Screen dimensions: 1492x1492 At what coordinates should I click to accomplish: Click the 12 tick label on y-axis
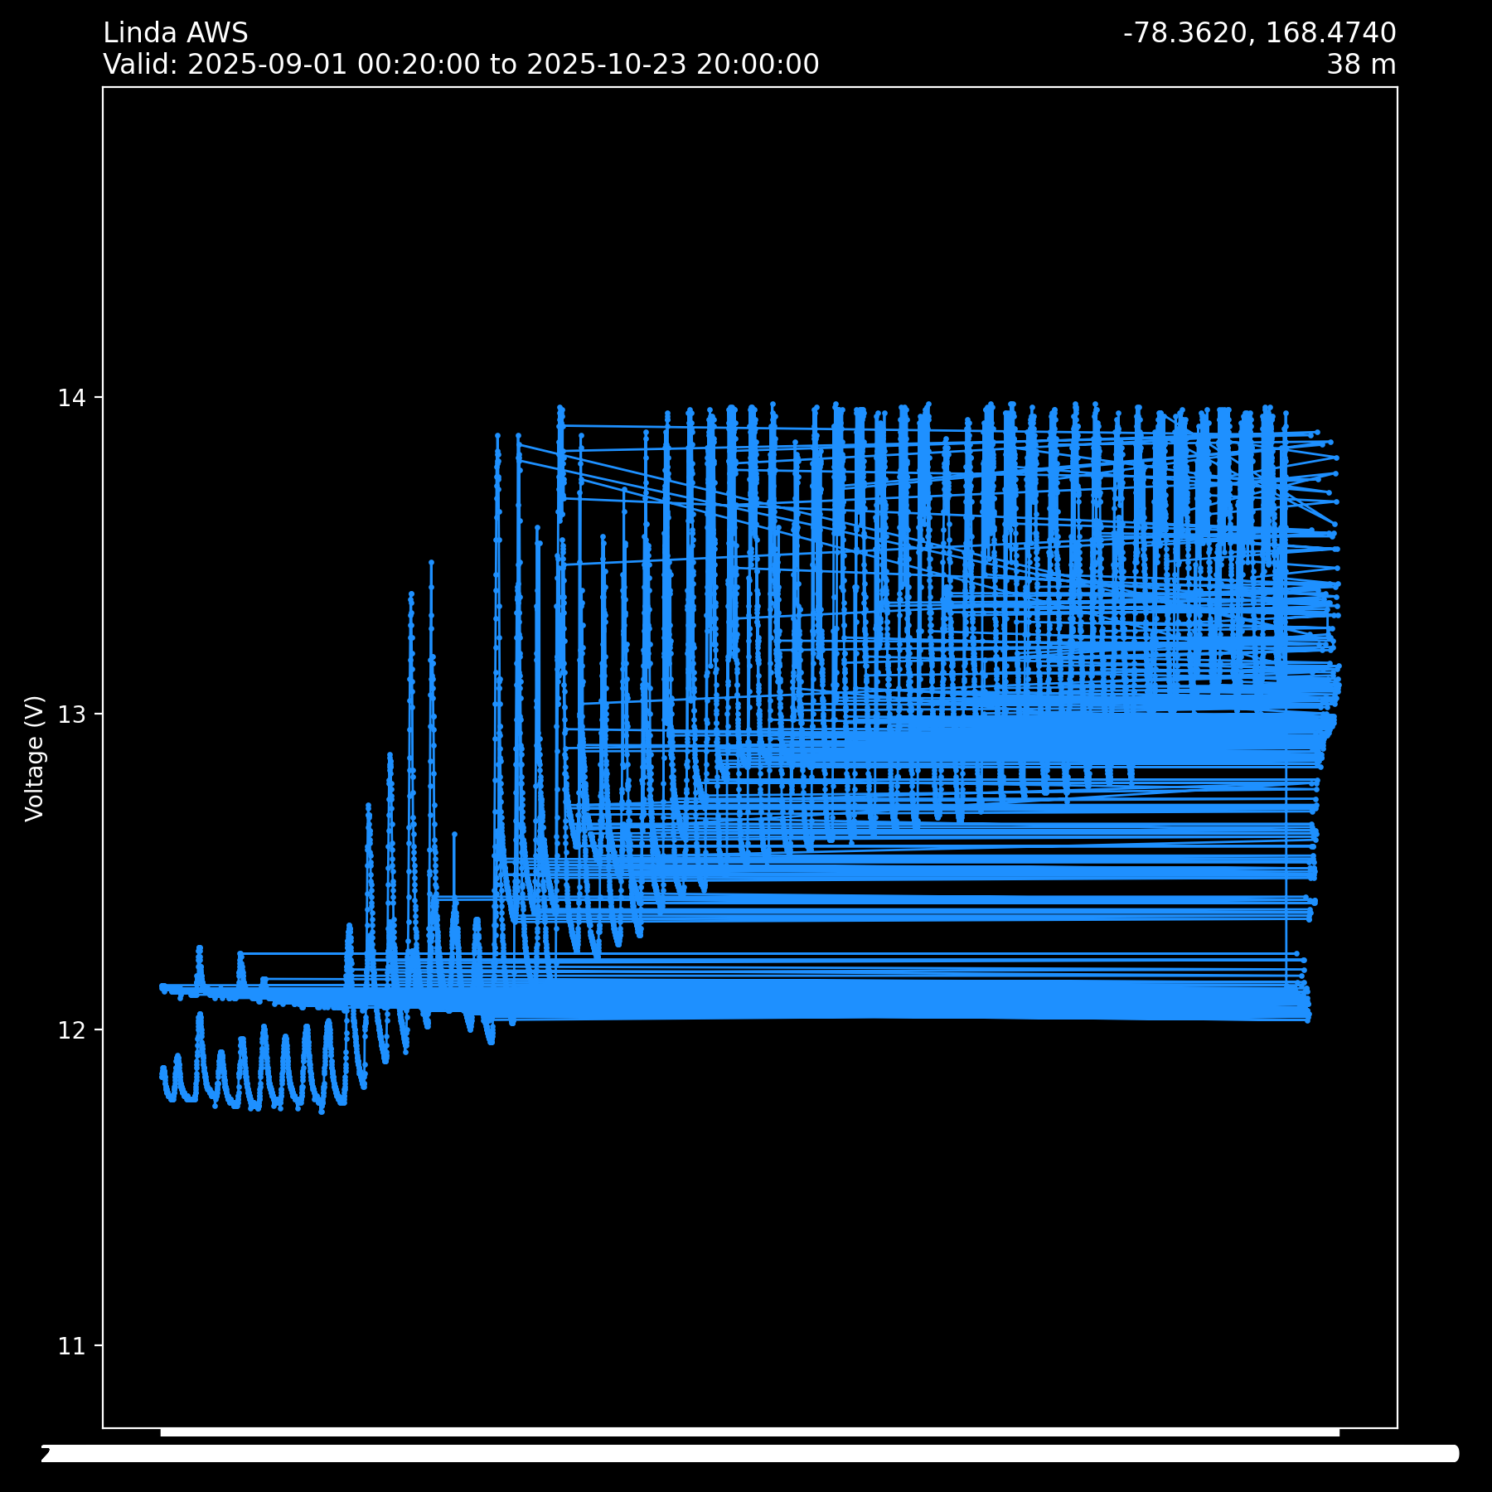pyautogui.click(x=71, y=1030)
